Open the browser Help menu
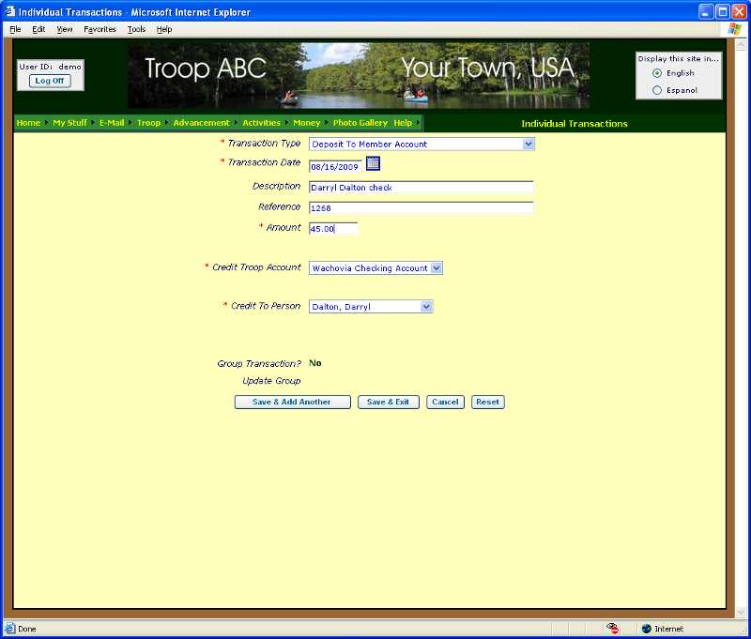Viewport: 751px width, 639px height. [x=163, y=29]
